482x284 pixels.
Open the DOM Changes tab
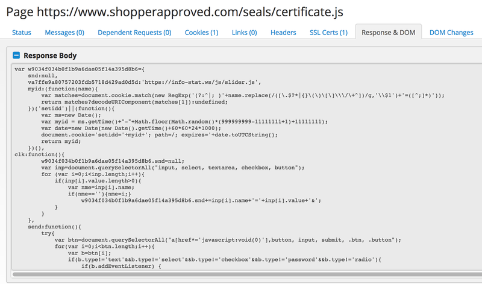451,33
